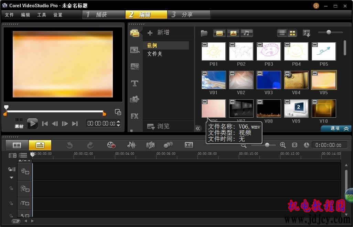
Task: Collapse the library navigation panel
Action: (198, 128)
